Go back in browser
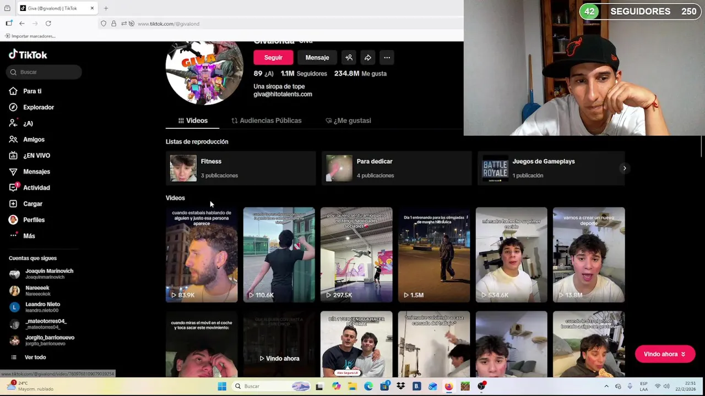This screenshot has height=396, width=705. (21, 24)
